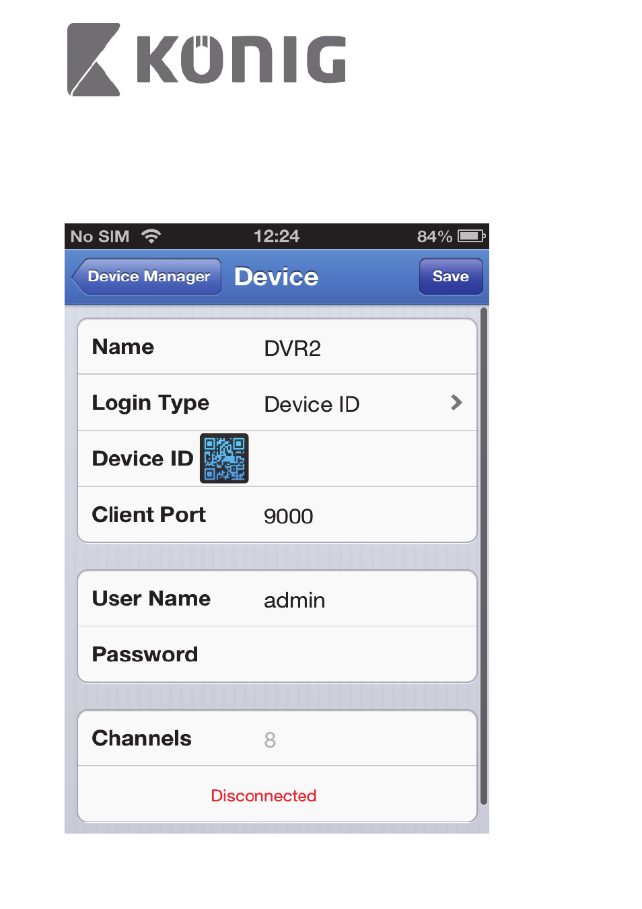Tap the No SIM carrier text
Screen dimensions: 642x909
[100, 237]
